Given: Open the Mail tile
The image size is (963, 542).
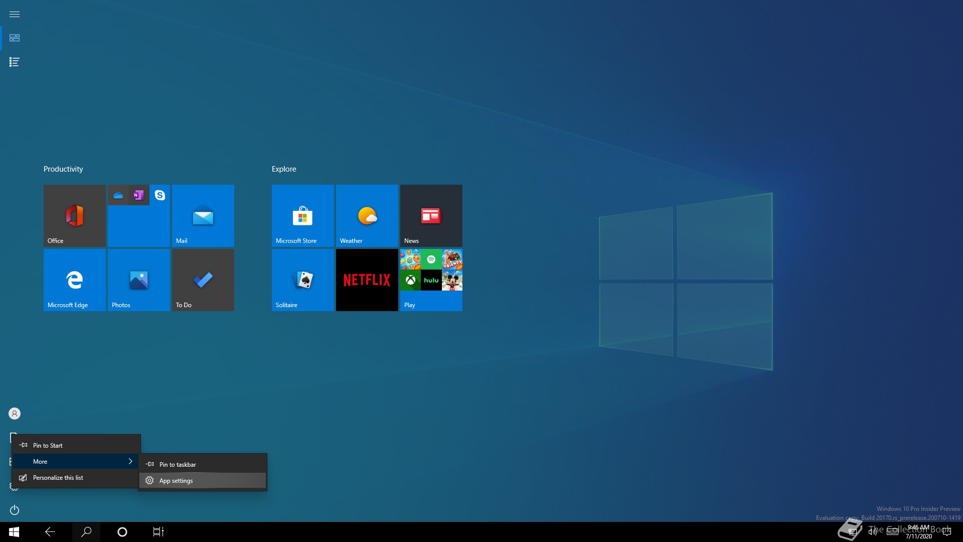Looking at the screenshot, I should [203, 216].
